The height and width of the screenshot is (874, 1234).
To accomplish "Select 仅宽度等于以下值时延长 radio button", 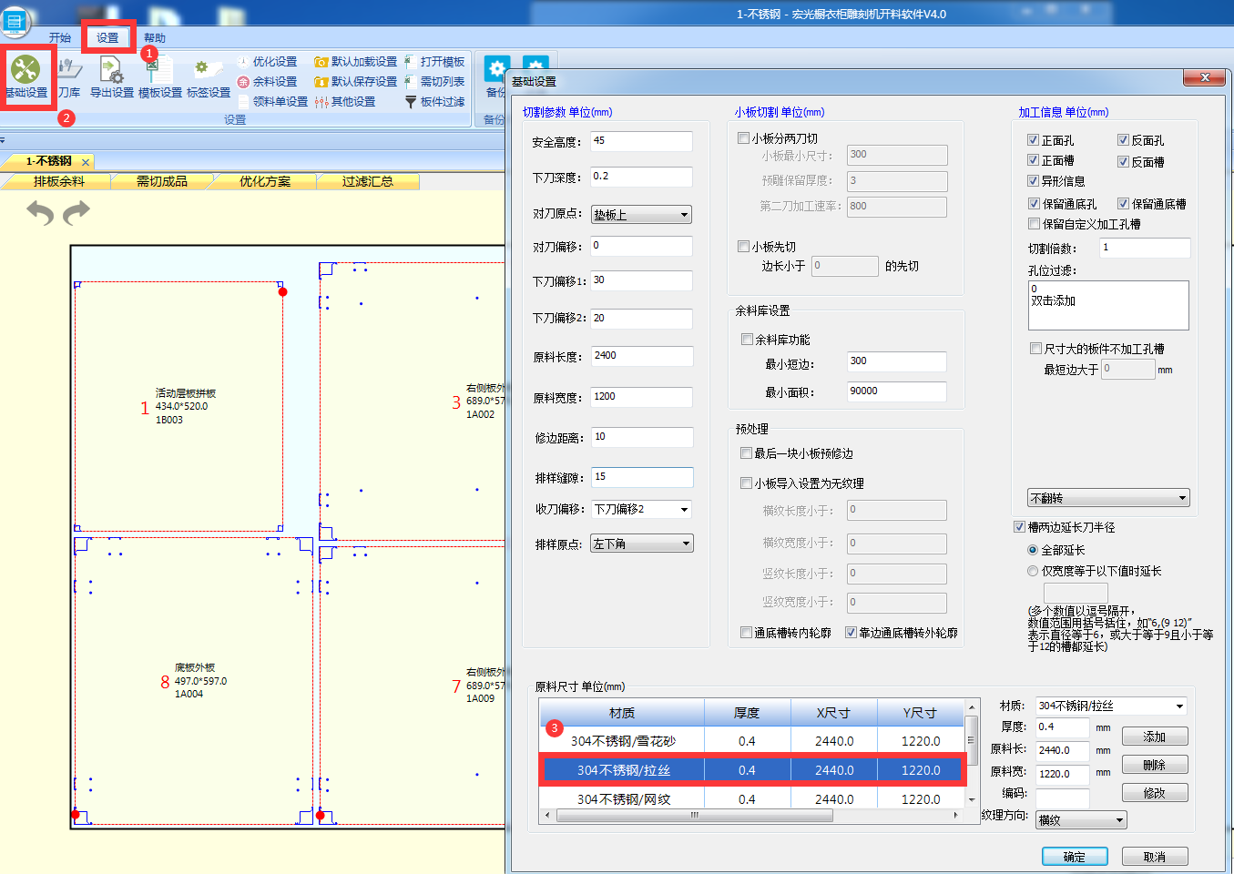I will (x=1032, y=571).
